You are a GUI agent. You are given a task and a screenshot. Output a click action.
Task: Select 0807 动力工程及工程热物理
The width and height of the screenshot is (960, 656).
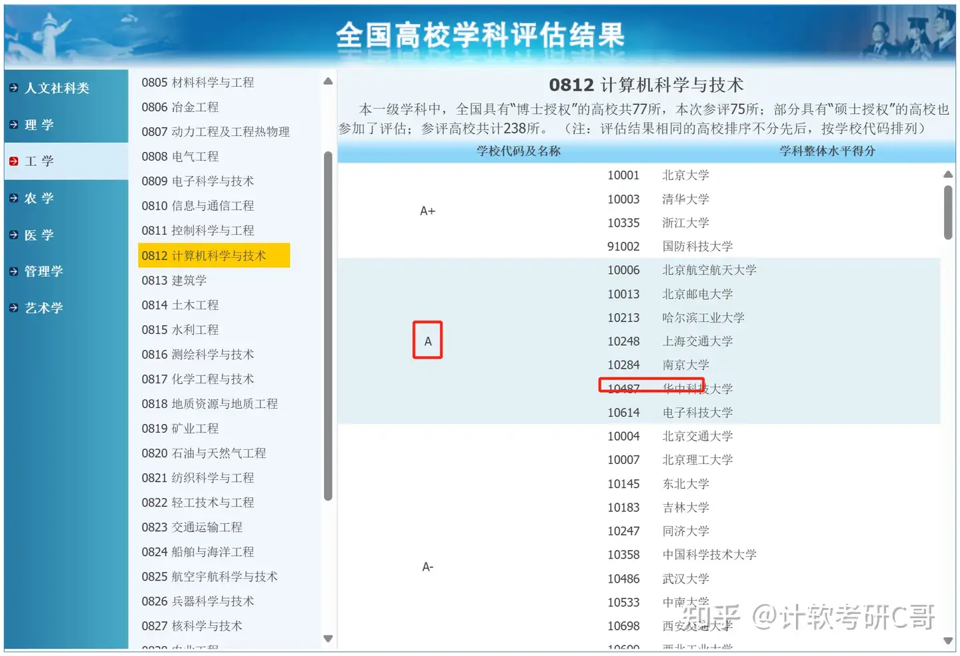(x=215, y=132)
